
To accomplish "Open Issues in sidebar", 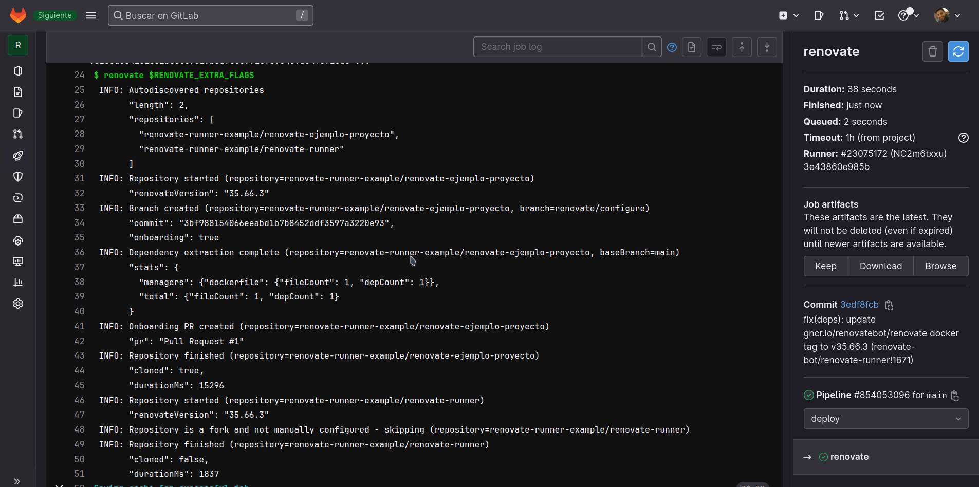I will [18, 113].
